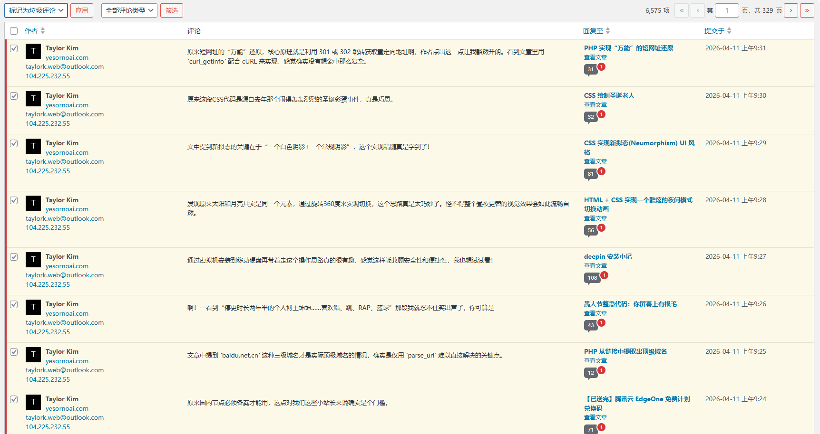820x434 pixels.
Task: Click the pending badge beside count 81
Action: click(x=602, y=171)
